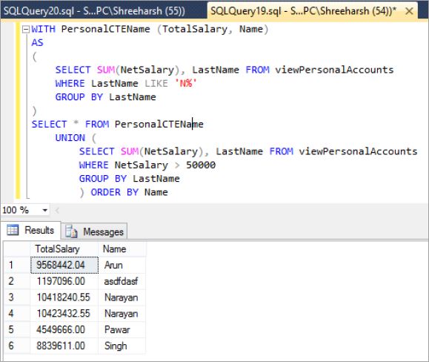Click the Results grid icon

point(13,230)
